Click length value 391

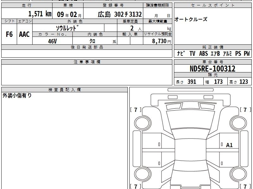[192, 82]
